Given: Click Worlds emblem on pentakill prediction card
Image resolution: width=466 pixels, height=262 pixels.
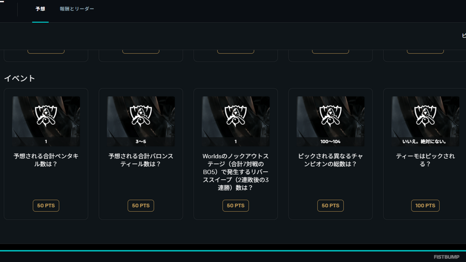Looking at the screenshot, I should (x=46, y=116).
